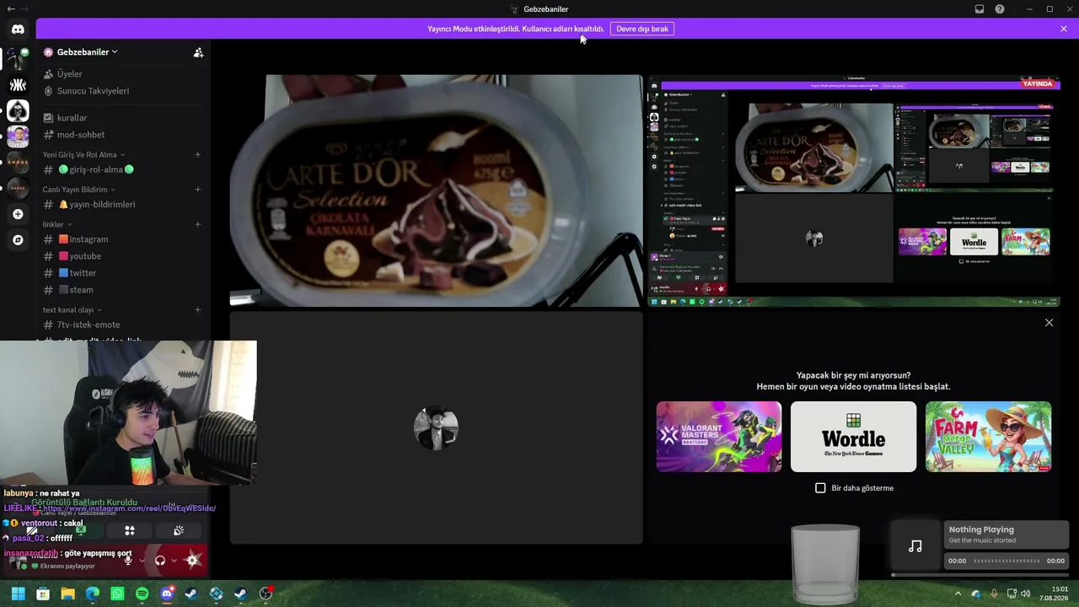1079x607 pixels.
Task: Click 'Devre dışı bırak' streamer mode button
Action: click(642, 29)
